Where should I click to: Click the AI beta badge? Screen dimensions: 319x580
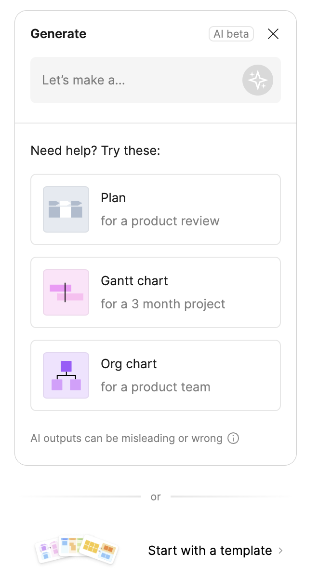231,34
